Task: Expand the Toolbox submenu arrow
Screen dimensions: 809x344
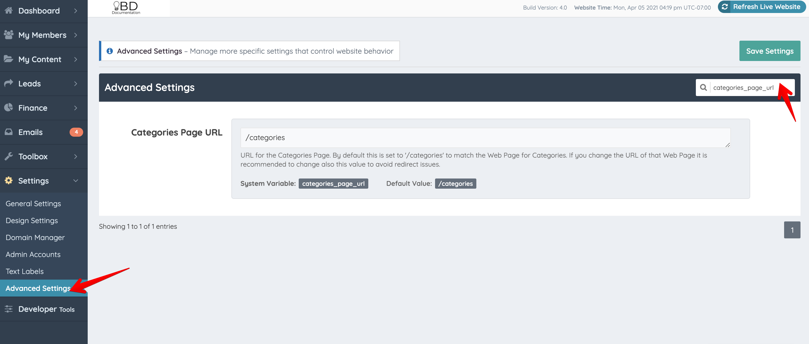Action: click(x=76, y=156)
